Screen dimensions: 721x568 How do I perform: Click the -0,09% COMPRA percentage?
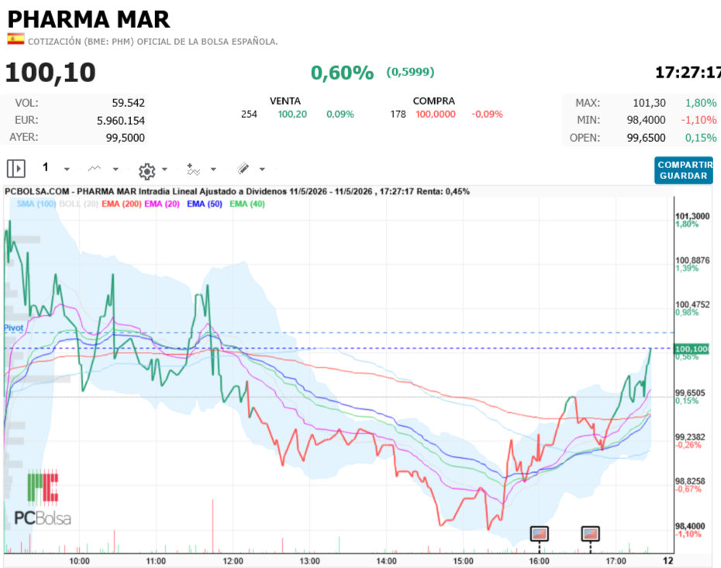coord(488,115)
